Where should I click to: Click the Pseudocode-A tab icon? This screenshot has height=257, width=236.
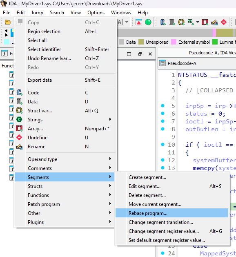[x=163, y=63]
